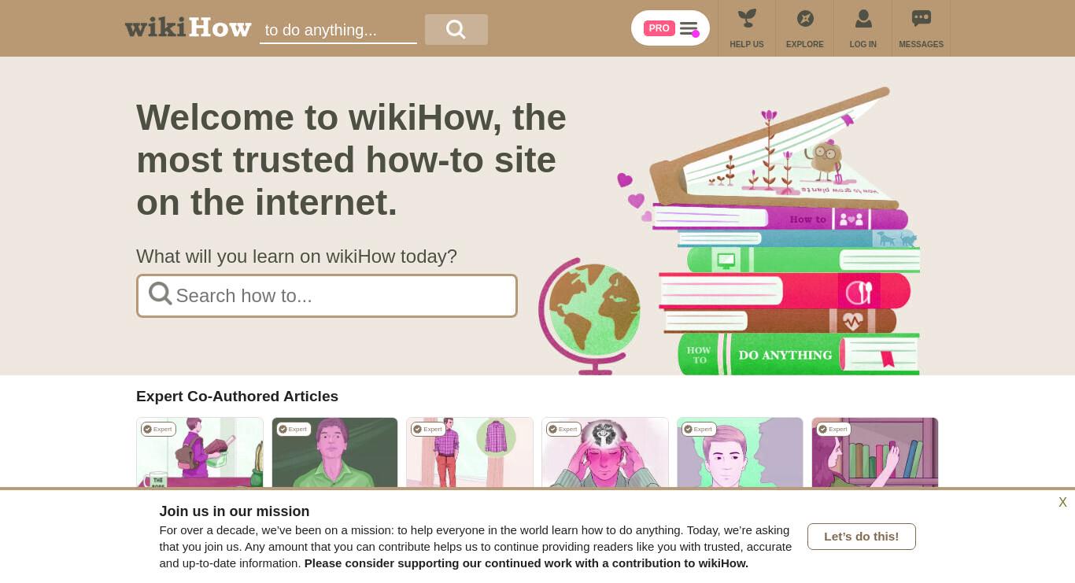Screen dimensions: 1075x583
Task: Click the header 'to do anything...' search field
Action: (338, 30)
